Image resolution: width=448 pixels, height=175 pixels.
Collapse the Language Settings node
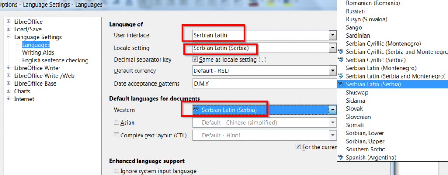pyautogui.click(x=8, y=37)
